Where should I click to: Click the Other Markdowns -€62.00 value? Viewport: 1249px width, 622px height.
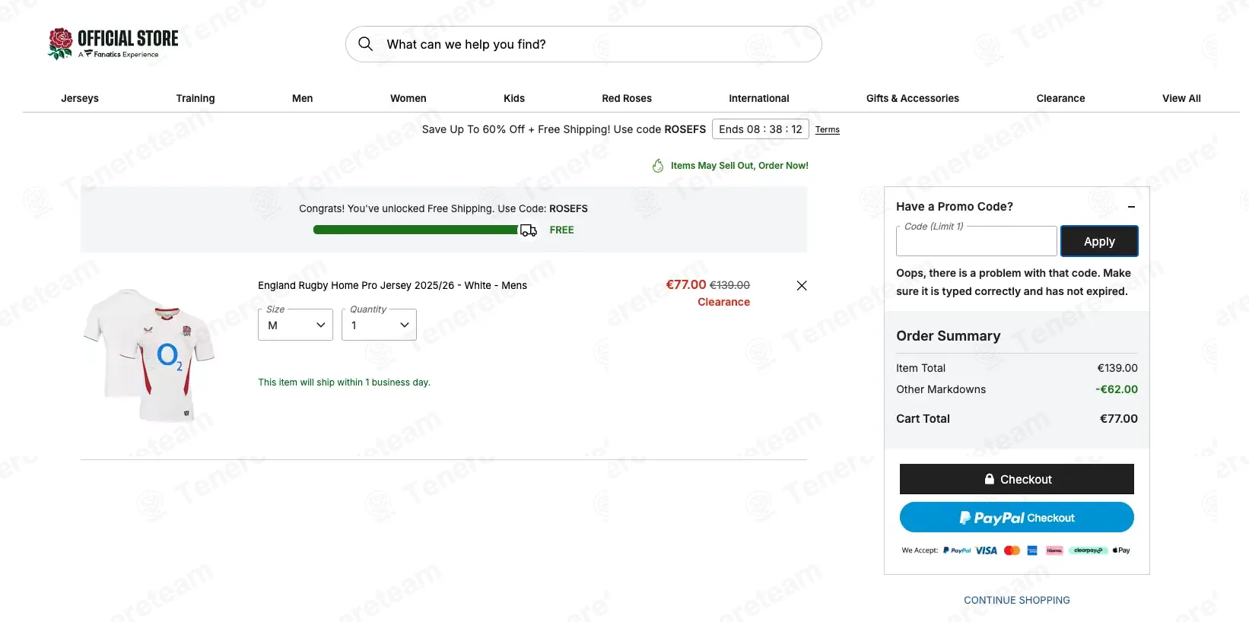[1117, 389]
